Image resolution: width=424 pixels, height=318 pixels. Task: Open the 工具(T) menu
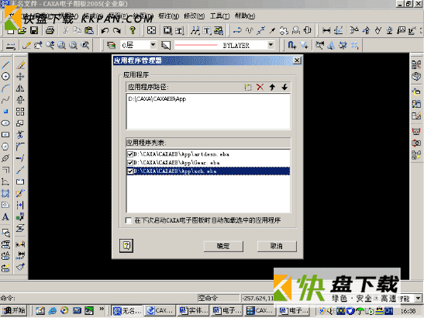pos(219,16)
